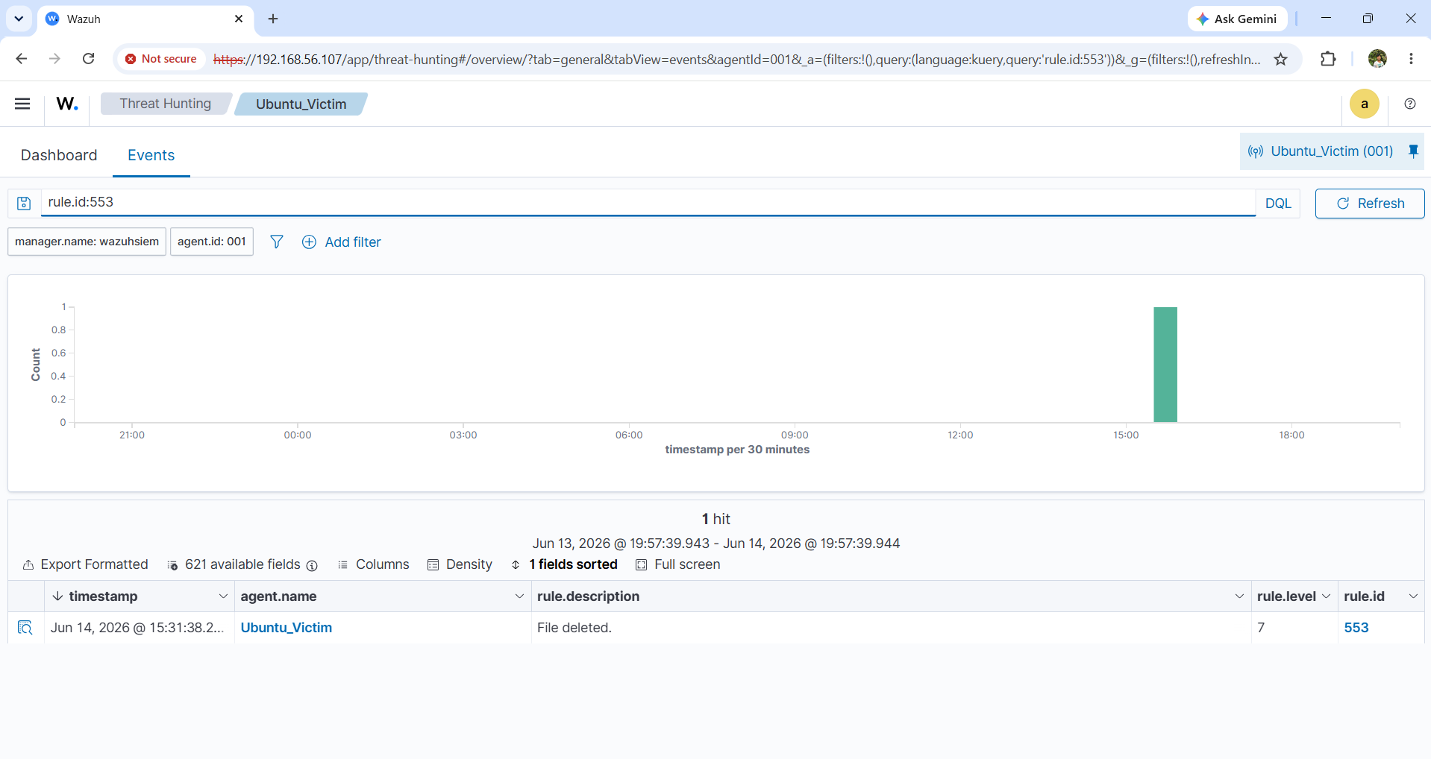The image size is (1431, 759).
Task: Open the browser extensions puzzle icon
Action: click(1328, 59)
